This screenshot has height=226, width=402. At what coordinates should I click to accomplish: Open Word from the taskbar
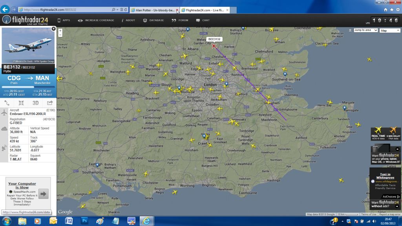point(69,221)
